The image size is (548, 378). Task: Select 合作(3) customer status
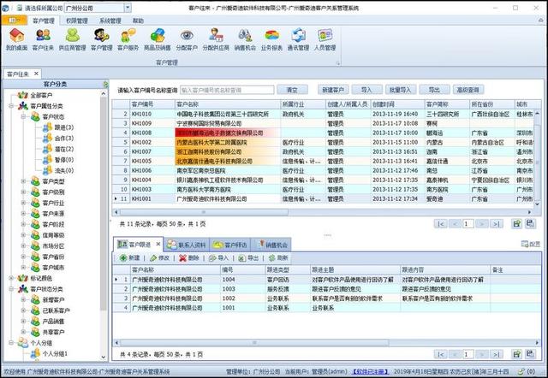tap(64, 139)
